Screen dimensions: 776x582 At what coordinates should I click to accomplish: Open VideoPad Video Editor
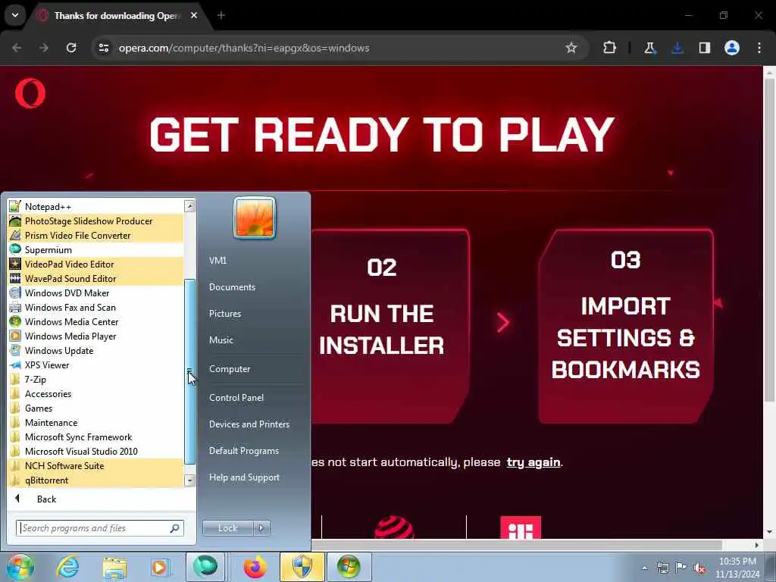click(x=95, y=264)
